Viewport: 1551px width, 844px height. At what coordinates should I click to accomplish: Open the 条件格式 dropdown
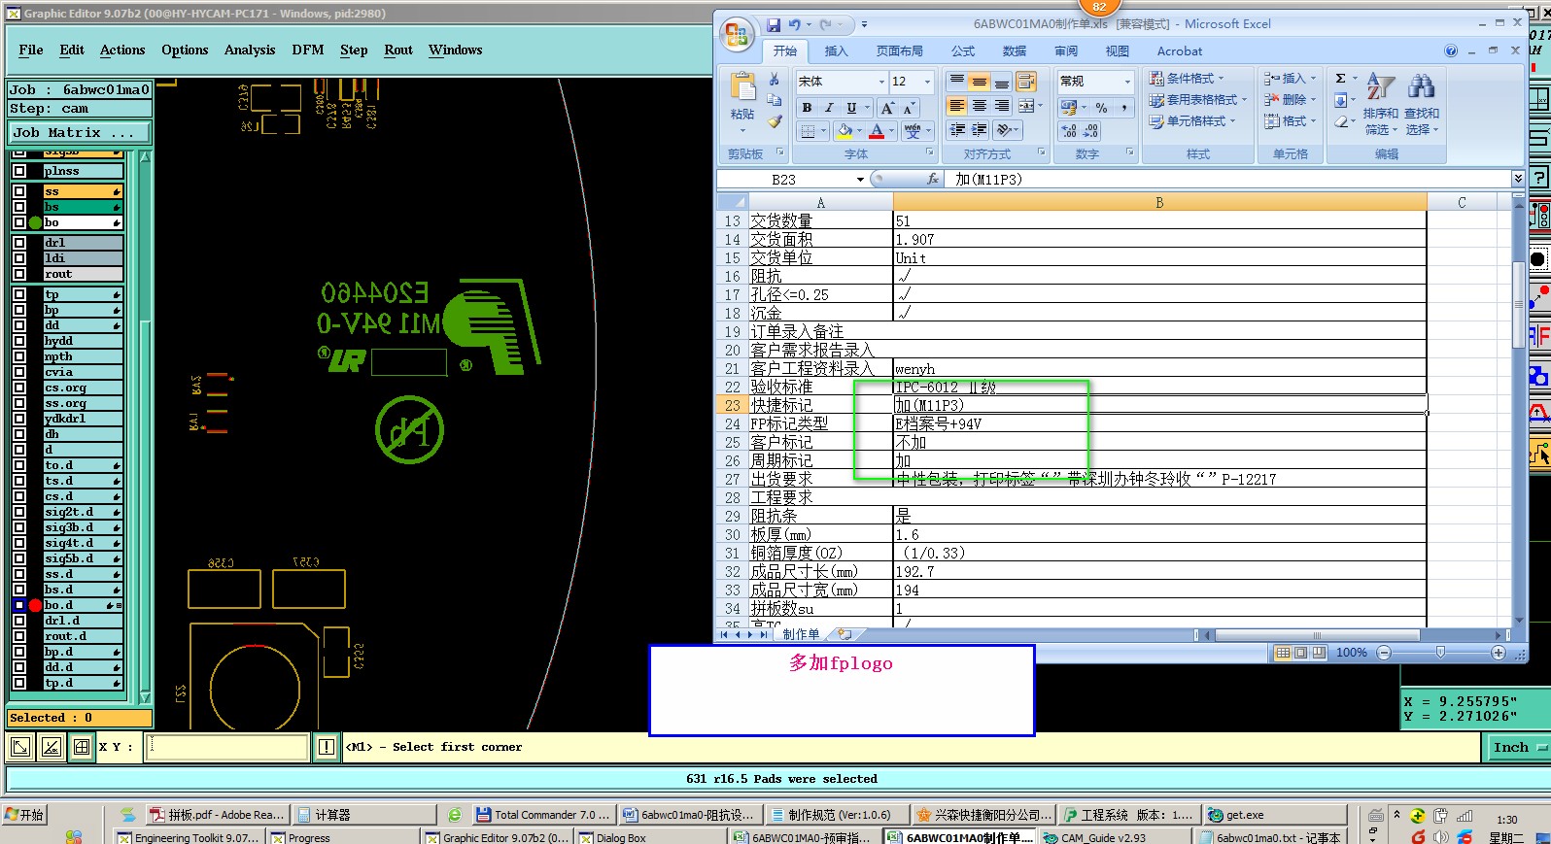[x=1187, y=78]
